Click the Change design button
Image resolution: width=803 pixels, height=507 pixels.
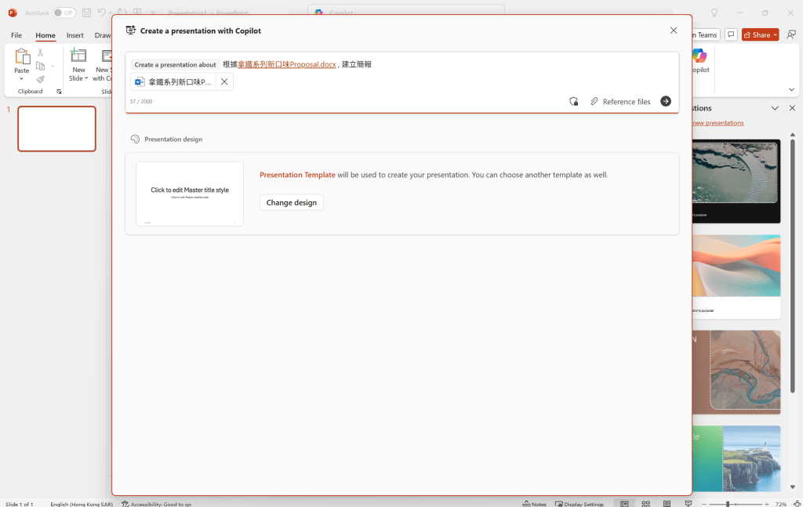(292, 203)
